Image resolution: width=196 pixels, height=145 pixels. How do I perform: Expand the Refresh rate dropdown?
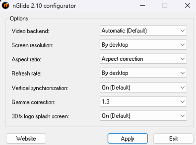point(143,73)
